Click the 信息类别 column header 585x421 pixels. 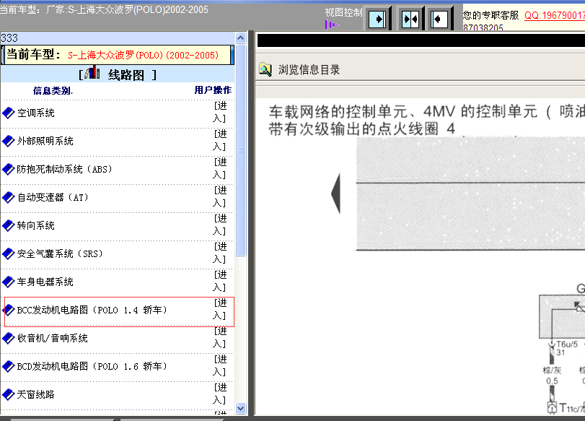point(53,90)
